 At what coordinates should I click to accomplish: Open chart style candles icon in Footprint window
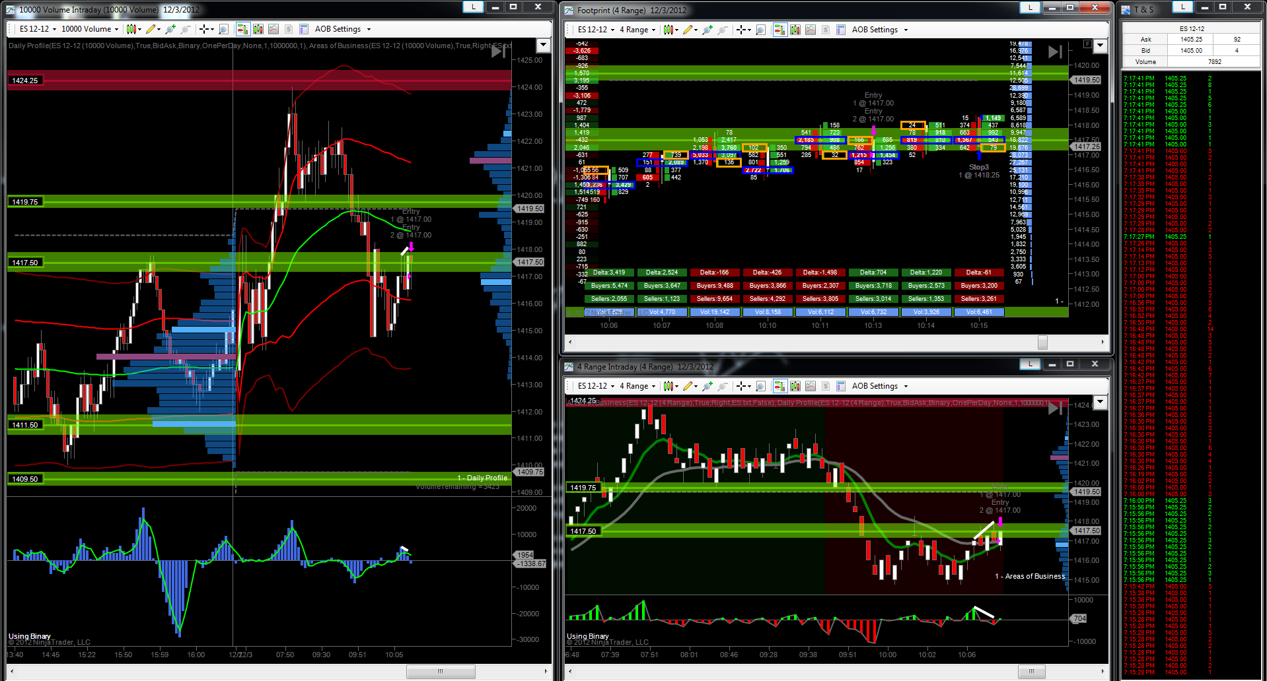pos(669,30)
